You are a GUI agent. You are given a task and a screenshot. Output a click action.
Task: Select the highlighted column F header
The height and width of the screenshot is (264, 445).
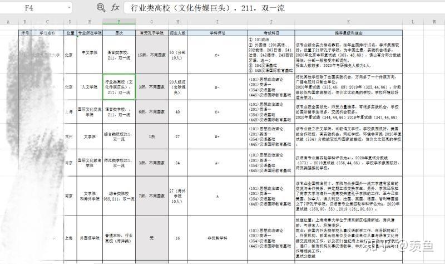[x=119, y=22]
